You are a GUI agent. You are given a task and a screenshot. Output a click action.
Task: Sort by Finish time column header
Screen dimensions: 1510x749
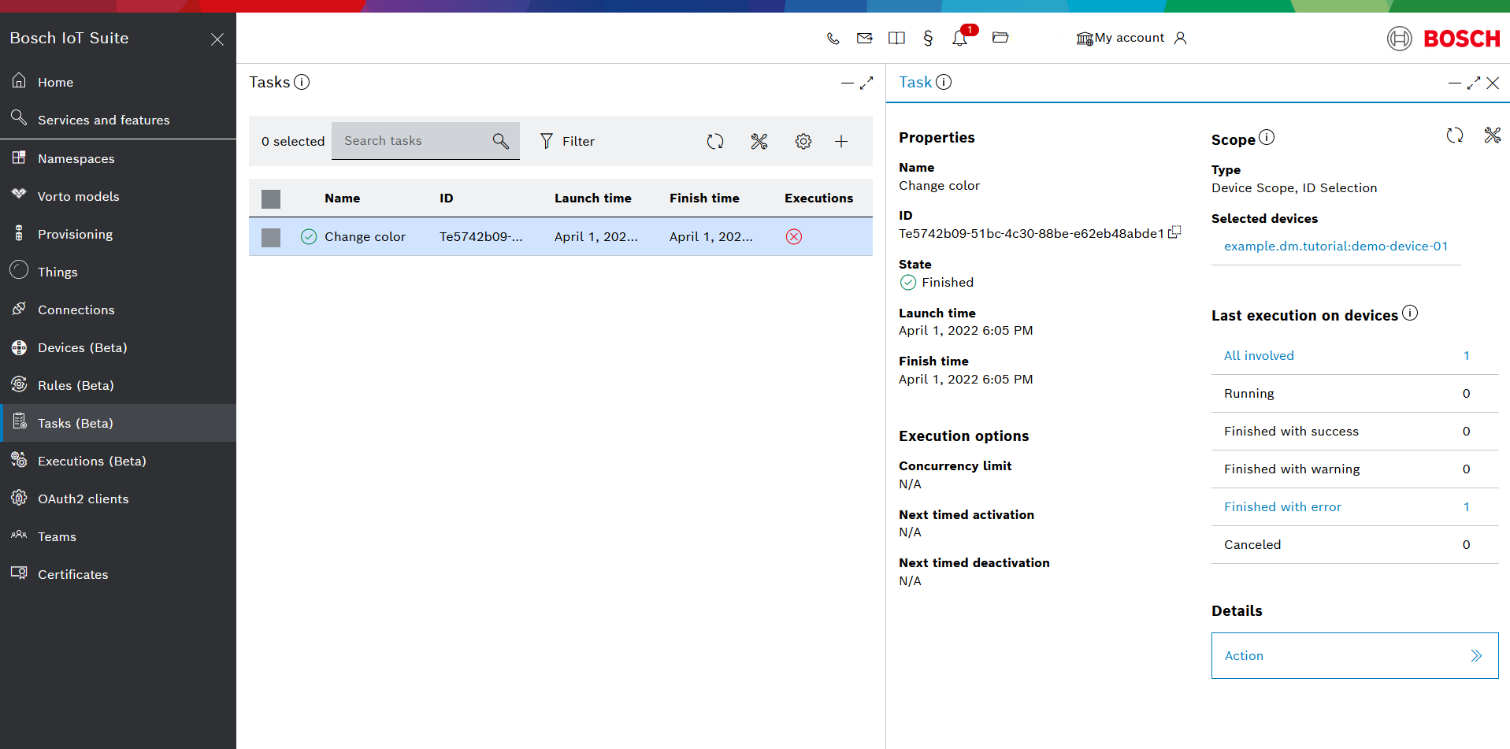coord(704,198)
